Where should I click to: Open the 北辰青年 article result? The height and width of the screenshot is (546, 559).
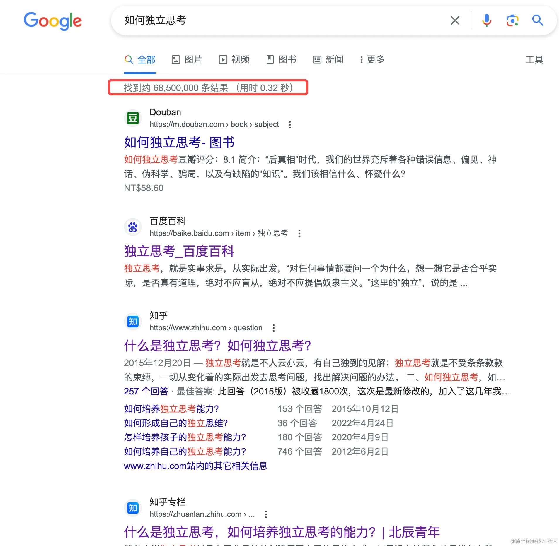282,532
